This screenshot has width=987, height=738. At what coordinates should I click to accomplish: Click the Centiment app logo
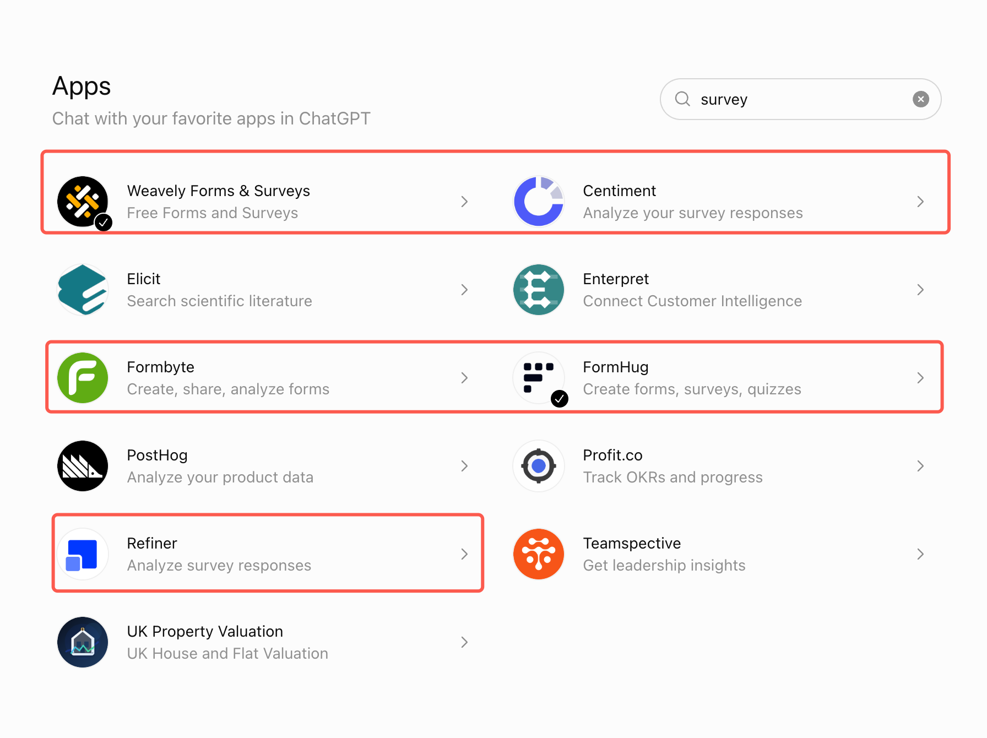[539, 202]
